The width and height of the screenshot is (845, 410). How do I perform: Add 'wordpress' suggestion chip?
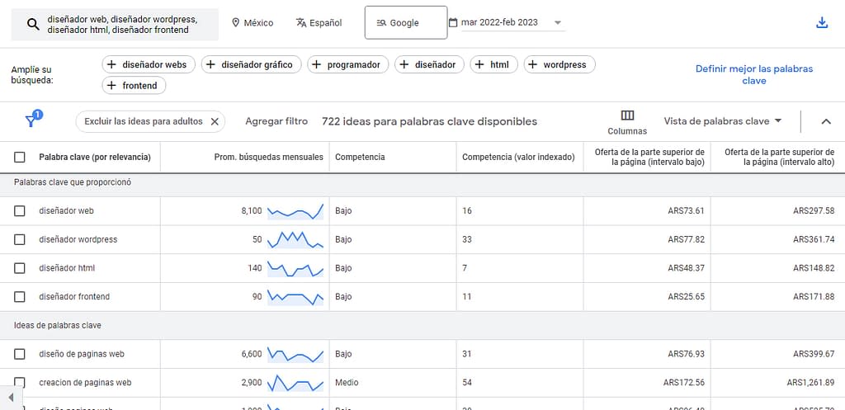(559, 64)
